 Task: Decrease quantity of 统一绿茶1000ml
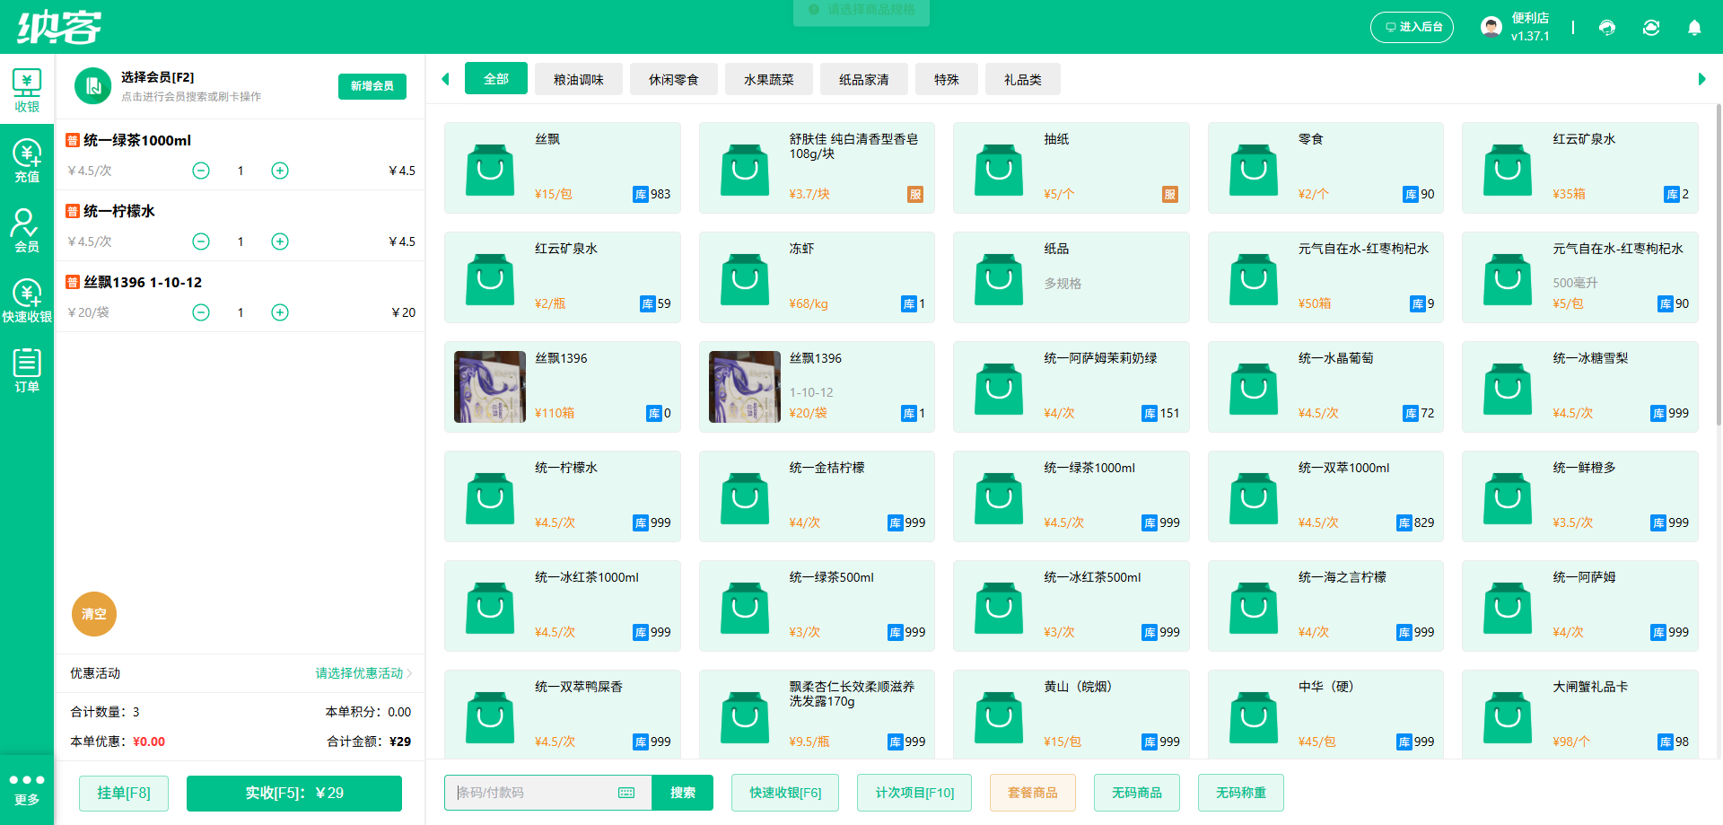(x=201, y=171)
